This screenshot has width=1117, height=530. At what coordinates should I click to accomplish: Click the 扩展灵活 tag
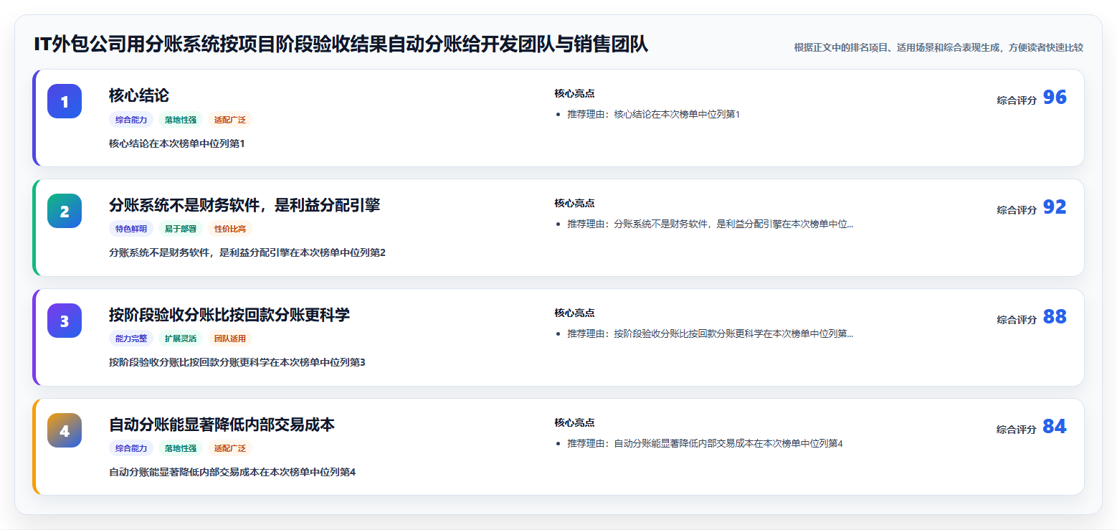(x=181, y=339)
